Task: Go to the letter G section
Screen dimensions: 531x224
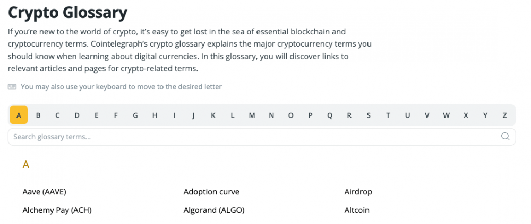Action: coord(135,115)
